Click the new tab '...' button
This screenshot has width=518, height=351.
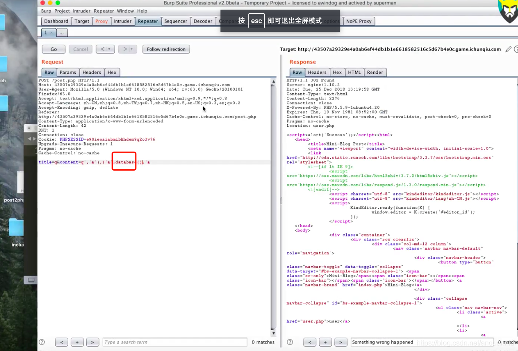pos(62,33)
